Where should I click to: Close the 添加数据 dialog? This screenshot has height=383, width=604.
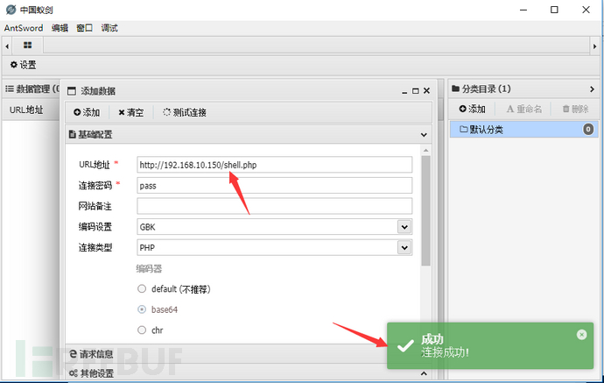[426, 90]
